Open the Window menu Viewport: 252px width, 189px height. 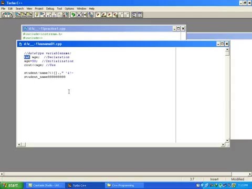point(81,8)
